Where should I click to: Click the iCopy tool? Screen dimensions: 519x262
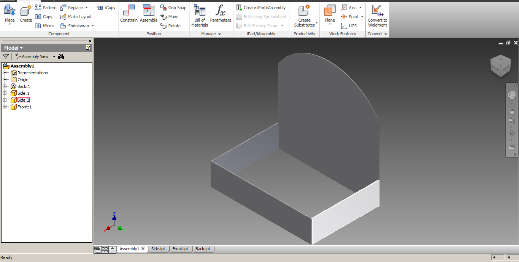[x=106, y=8]
